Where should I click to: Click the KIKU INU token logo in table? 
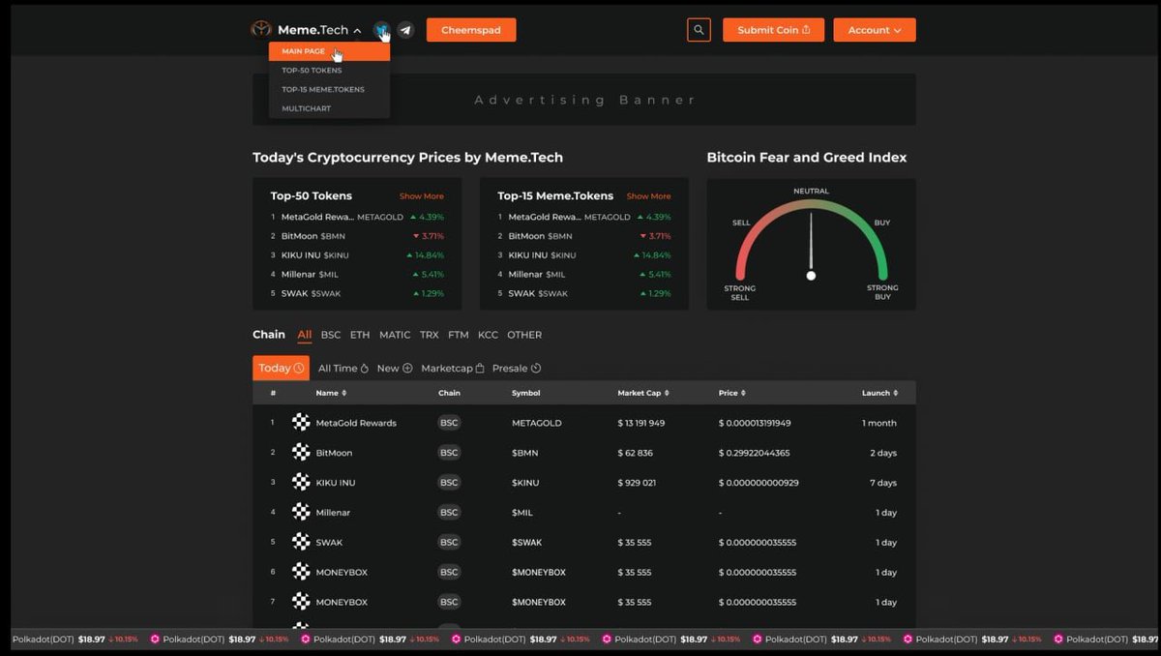[x=301, y=483]
